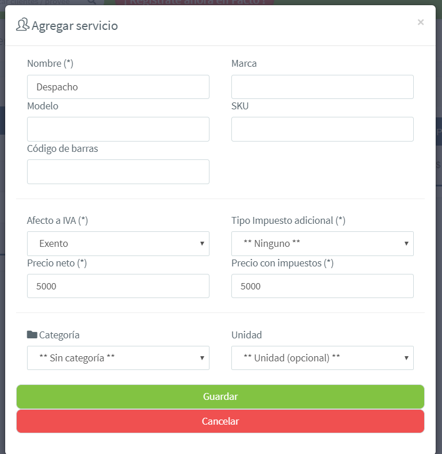The width and height of the screenshot is (442, 454).
Task: Click the user icon beside Agregar servicio
Action: (x=22, y=25)
